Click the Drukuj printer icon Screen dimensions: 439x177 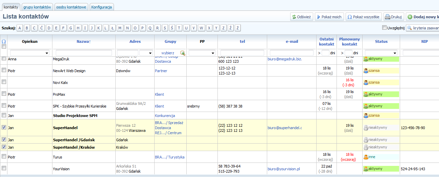tap(387, 17)
